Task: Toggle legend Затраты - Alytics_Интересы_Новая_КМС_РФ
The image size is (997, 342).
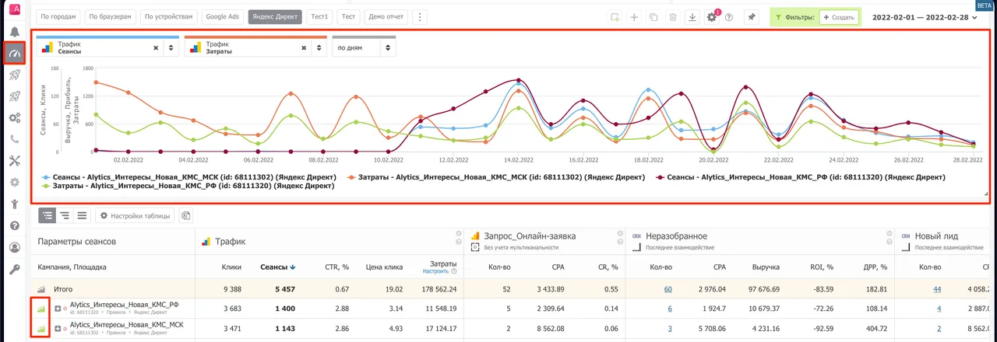Action: tap(187, 187)
